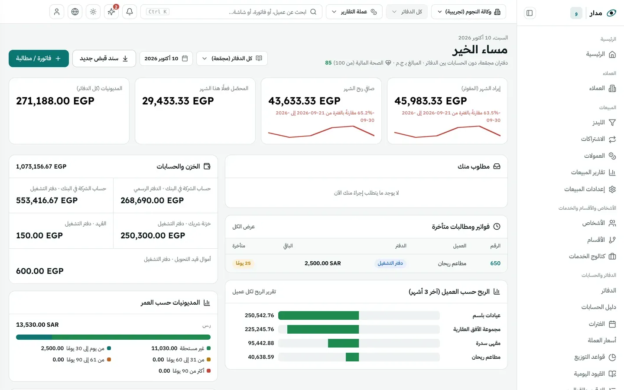Click the الفترات calendar icon
624x390 pixels.
click(612, 324)
